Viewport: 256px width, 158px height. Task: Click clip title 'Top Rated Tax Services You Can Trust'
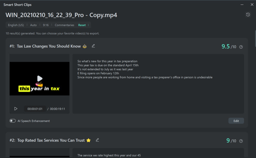tap(51, 140)
